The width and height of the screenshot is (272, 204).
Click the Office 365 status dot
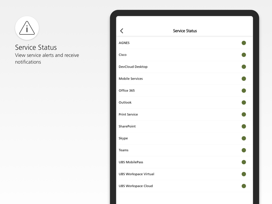(x=244, y=91)
